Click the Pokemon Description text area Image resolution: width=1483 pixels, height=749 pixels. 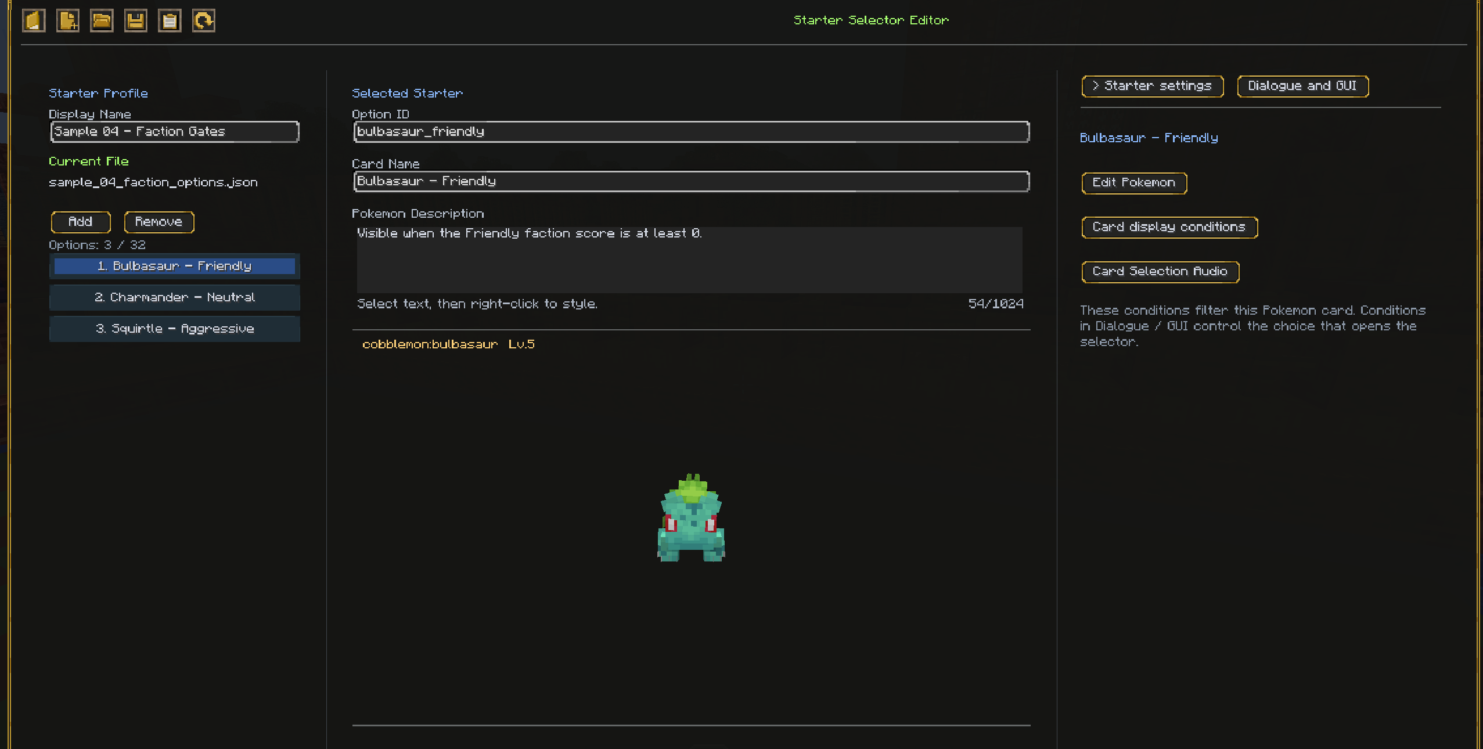[690, 260]
